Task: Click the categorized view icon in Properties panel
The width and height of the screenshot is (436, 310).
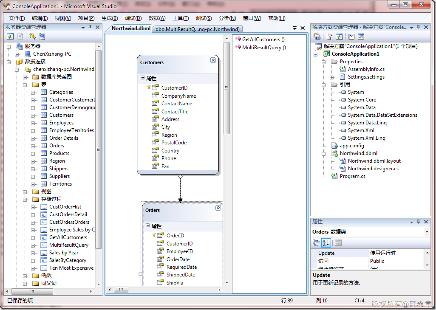Action: click(316, 243)
